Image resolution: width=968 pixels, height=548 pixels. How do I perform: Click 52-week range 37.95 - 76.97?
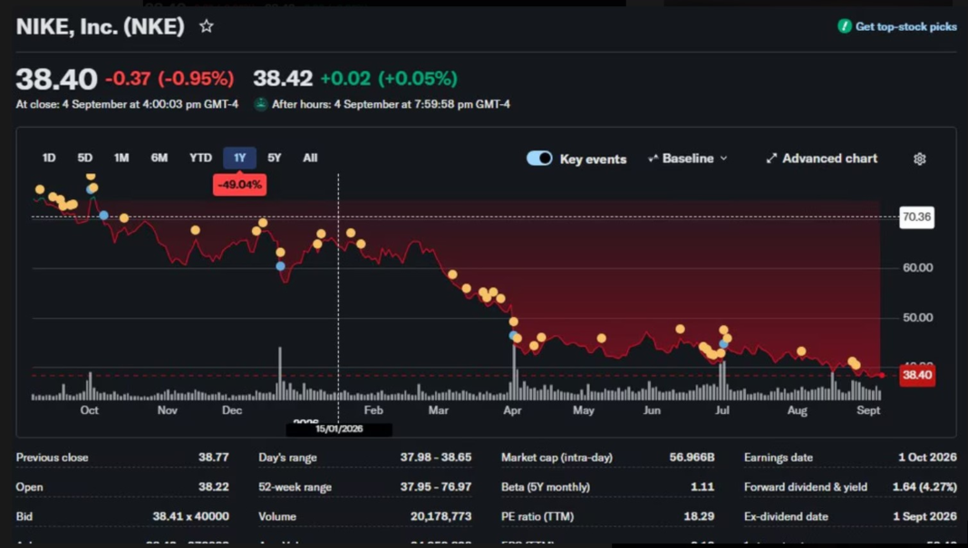tap(436, 487)
